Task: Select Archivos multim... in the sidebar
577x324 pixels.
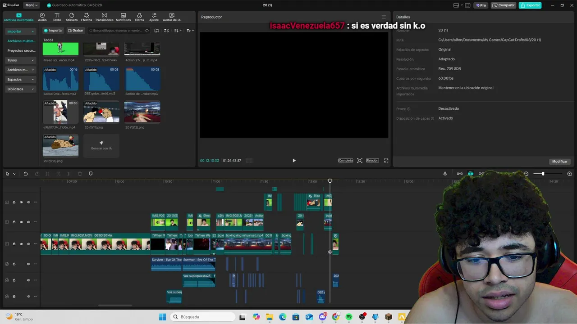Action: [x=21, y=41]
